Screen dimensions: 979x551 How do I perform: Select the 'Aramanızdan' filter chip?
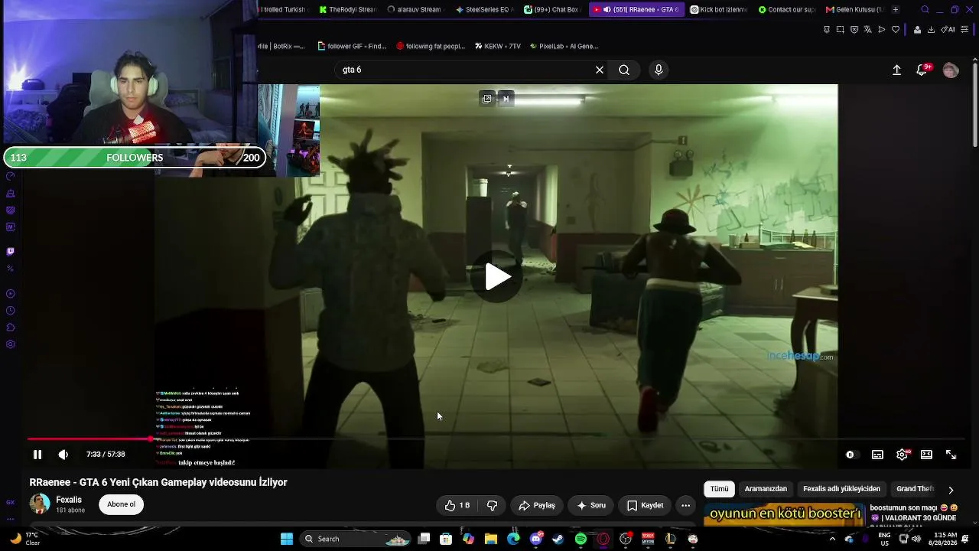766,489
